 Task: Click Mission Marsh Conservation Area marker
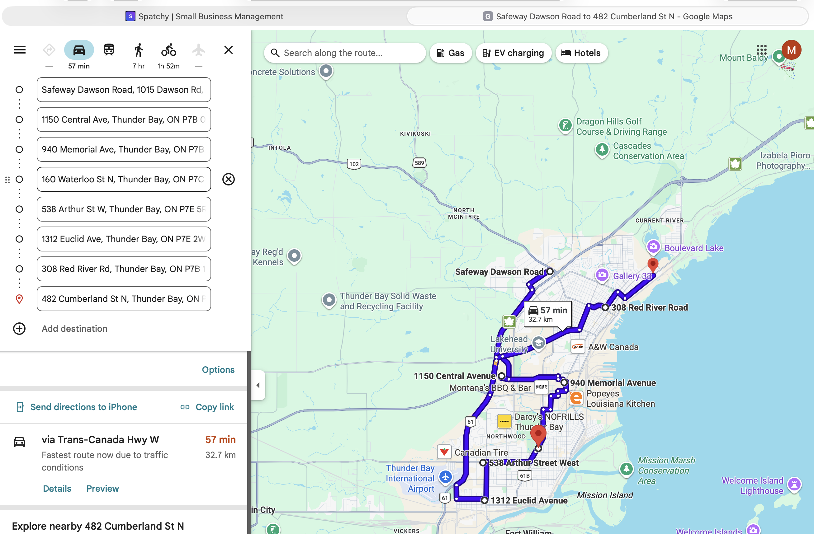(x=626, y=469)
